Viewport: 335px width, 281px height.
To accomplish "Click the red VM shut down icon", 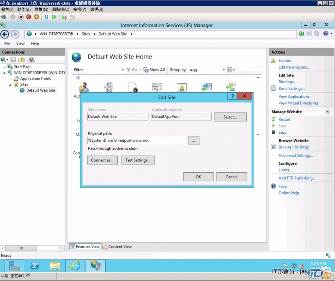I will click(x=28, y=17).
